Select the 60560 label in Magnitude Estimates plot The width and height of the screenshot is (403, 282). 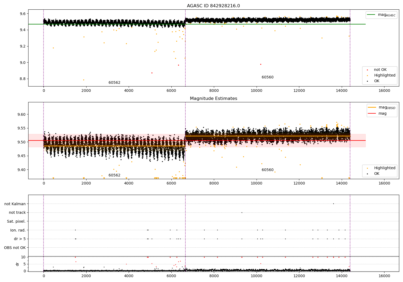(x=268, y=170)
